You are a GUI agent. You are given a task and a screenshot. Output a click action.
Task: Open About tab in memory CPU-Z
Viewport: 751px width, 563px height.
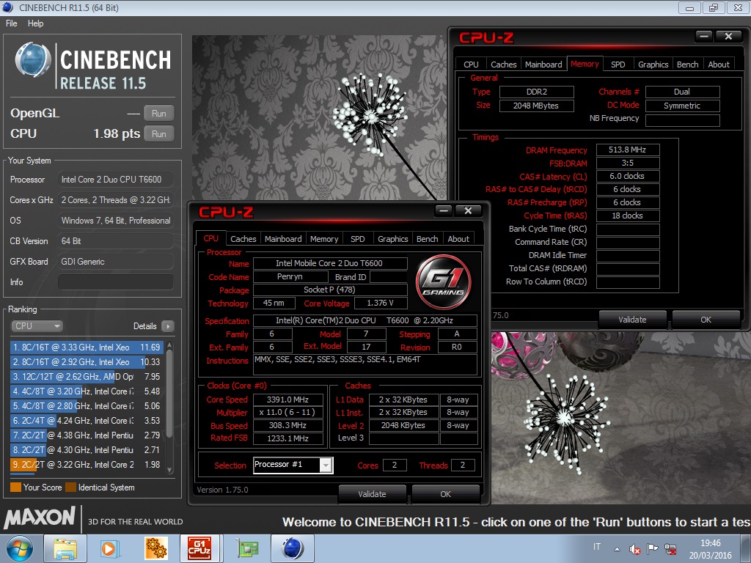point(719,65)
